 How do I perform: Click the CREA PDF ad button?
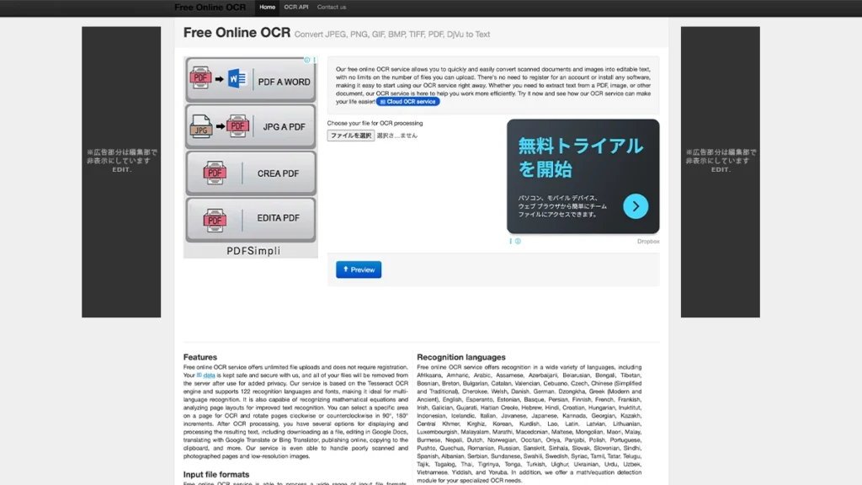click(251, 173)
